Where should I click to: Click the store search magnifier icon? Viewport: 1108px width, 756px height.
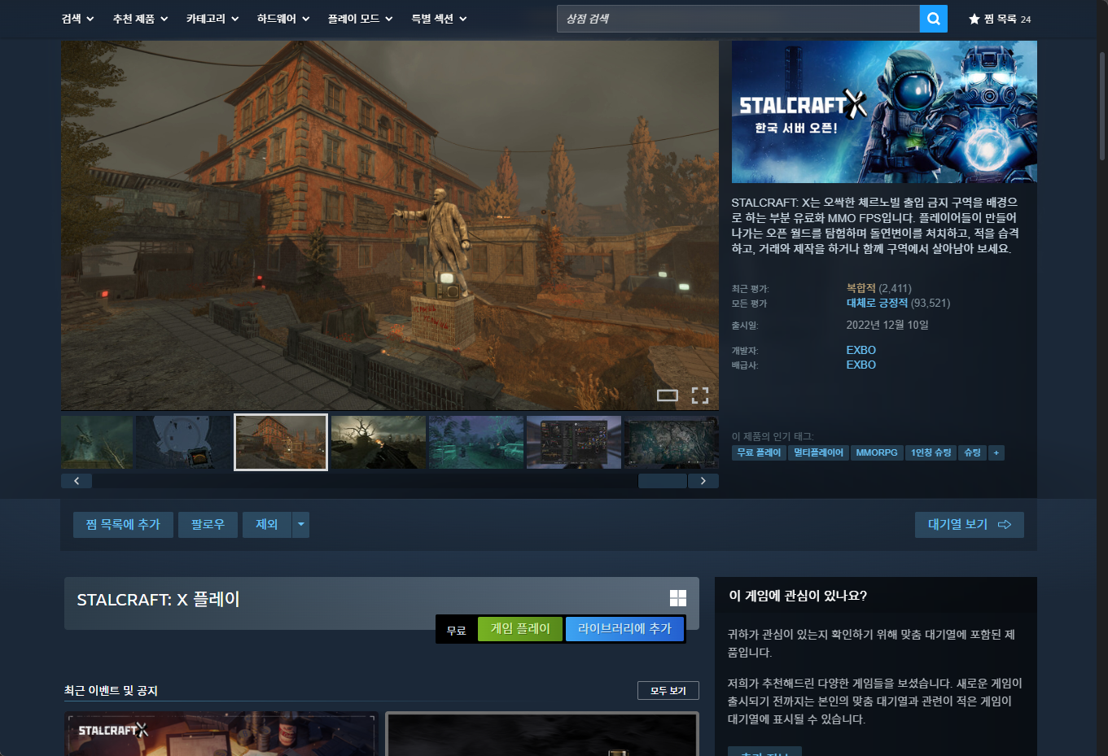point(933,19)
